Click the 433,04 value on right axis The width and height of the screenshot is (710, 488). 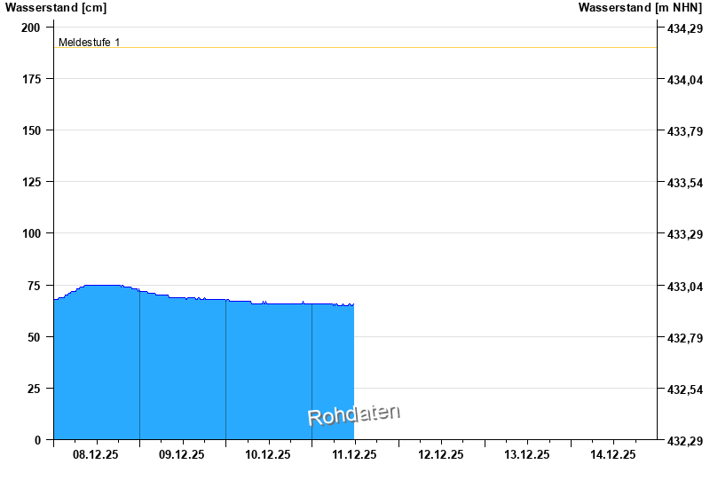[685, 287]
